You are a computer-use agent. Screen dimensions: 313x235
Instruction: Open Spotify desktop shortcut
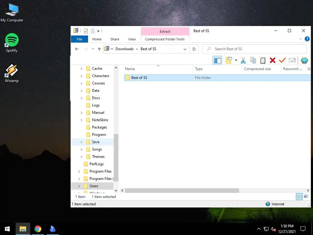tap(12, 43)
